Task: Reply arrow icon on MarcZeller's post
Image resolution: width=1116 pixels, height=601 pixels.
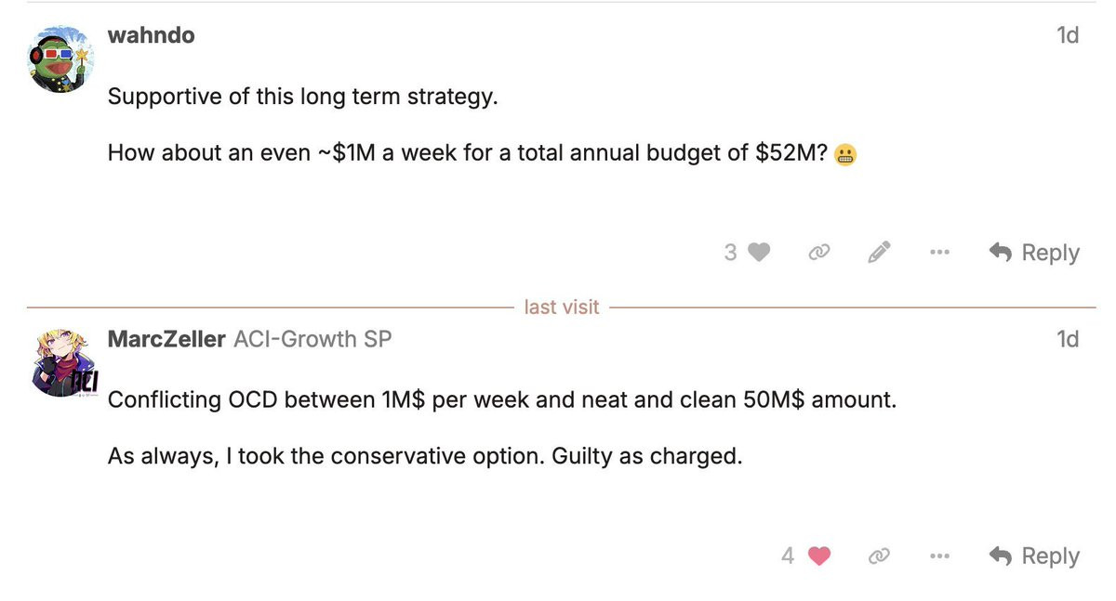Action: [x=1001, y=555]
